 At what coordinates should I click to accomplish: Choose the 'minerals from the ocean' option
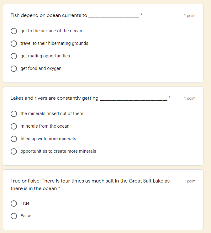click(14, 126)
